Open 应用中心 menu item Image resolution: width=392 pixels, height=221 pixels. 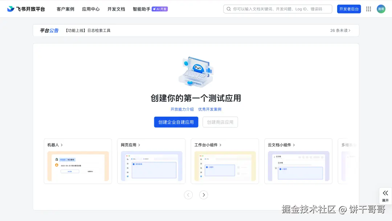point(91,9)
